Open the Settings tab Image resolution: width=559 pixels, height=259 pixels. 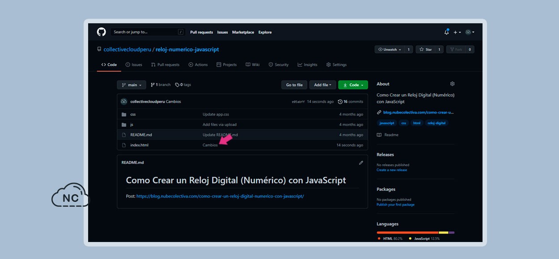coord(336,65)
